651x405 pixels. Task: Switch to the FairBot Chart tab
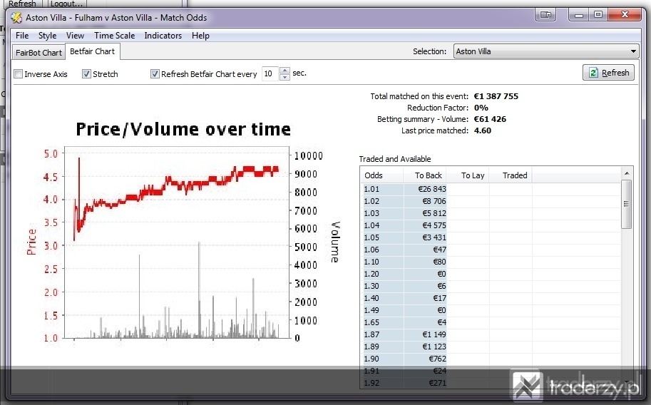[39, 53]
